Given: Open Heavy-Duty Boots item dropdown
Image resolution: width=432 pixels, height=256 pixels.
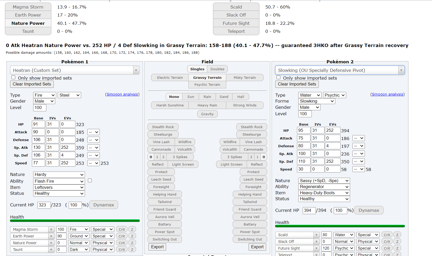Looking at the screenshot, I should tap(324, 193).
